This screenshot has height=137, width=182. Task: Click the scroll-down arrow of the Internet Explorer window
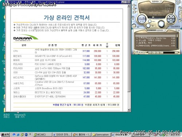click(x=129, y=110)
